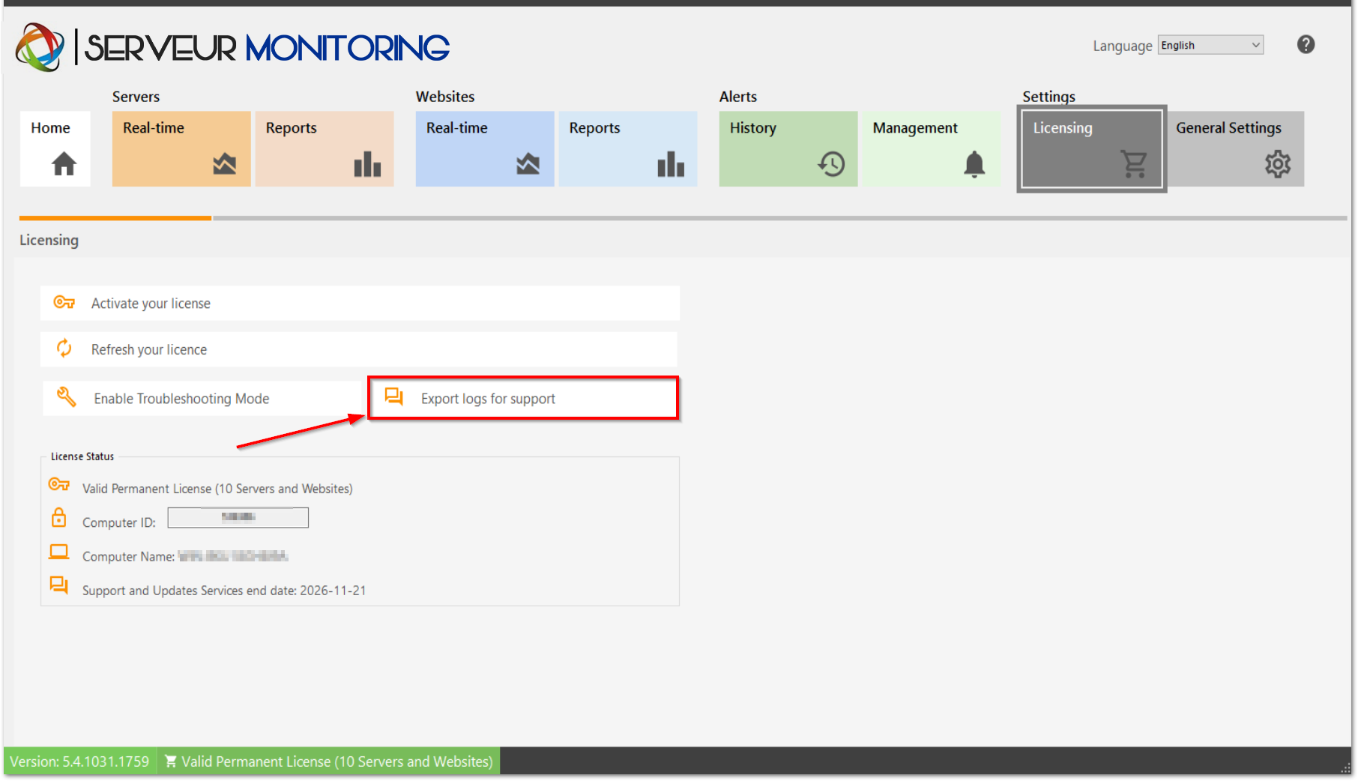Click the Websites Reports bar chart icon
The image size is (1358, 781).
(671, 163)
